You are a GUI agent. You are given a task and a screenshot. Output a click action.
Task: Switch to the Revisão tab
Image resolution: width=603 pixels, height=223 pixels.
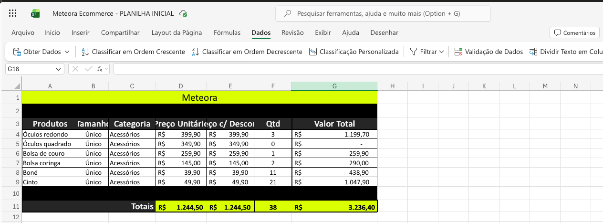tap(292, 32)
